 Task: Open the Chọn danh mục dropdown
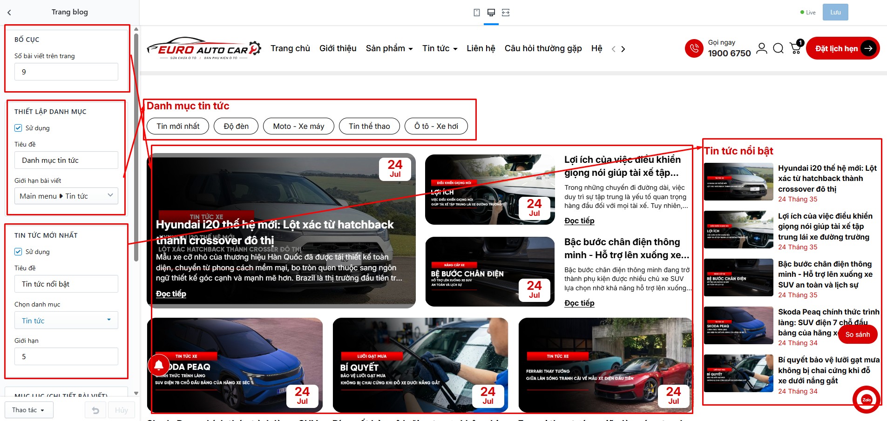(66, 321)
